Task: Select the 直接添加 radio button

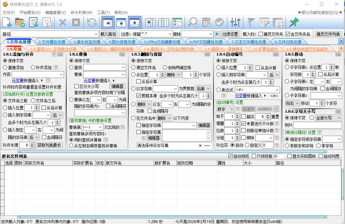Action: 5,68
